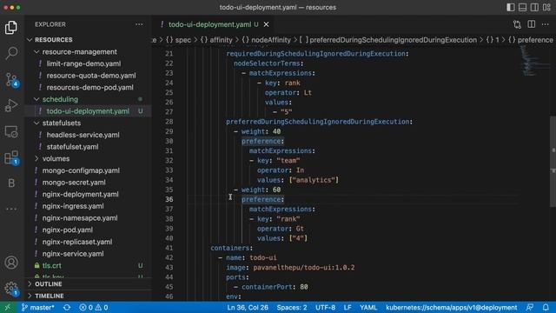
Task: Close the todo-ui-deployment.yaml tab
Action: pyautogui.click(x=266, y=24)
